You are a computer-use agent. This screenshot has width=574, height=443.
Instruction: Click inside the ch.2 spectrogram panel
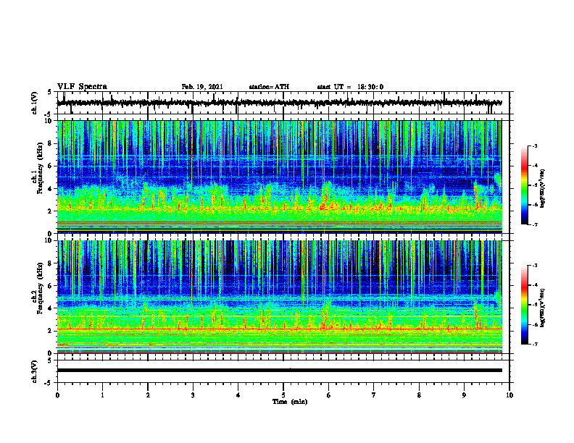point(280,297)
